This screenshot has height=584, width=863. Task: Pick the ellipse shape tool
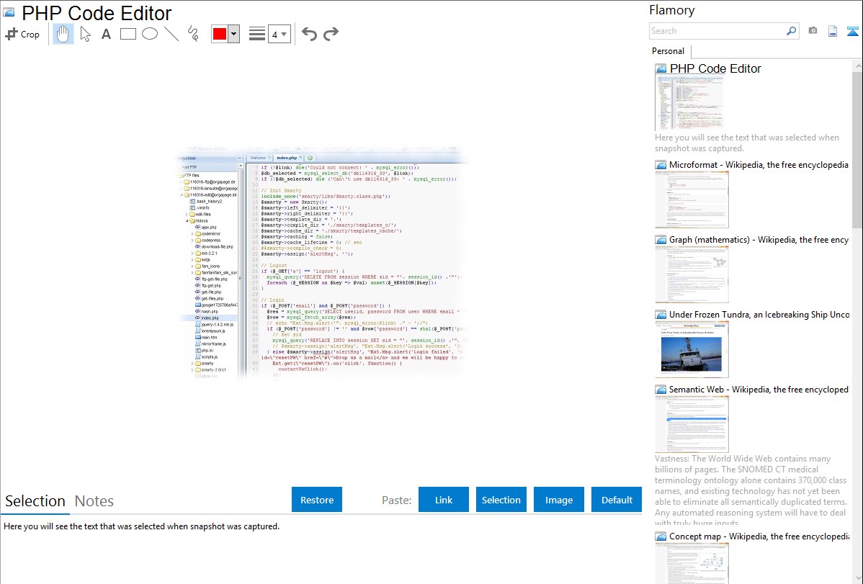[x=150, y=34]
